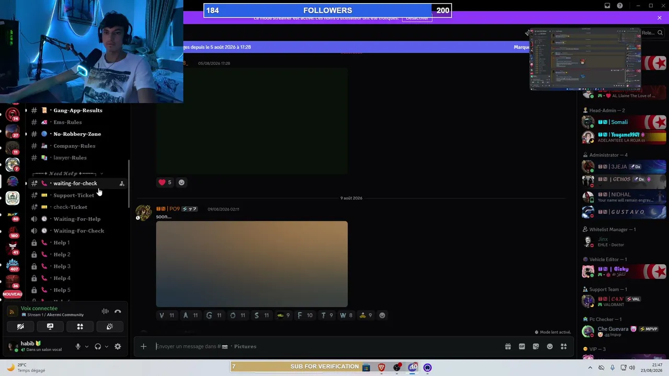Screen dimensions: 669x376
Task: Join the Waiting-For-Help voice channel
Action: [x=77, y=219]
